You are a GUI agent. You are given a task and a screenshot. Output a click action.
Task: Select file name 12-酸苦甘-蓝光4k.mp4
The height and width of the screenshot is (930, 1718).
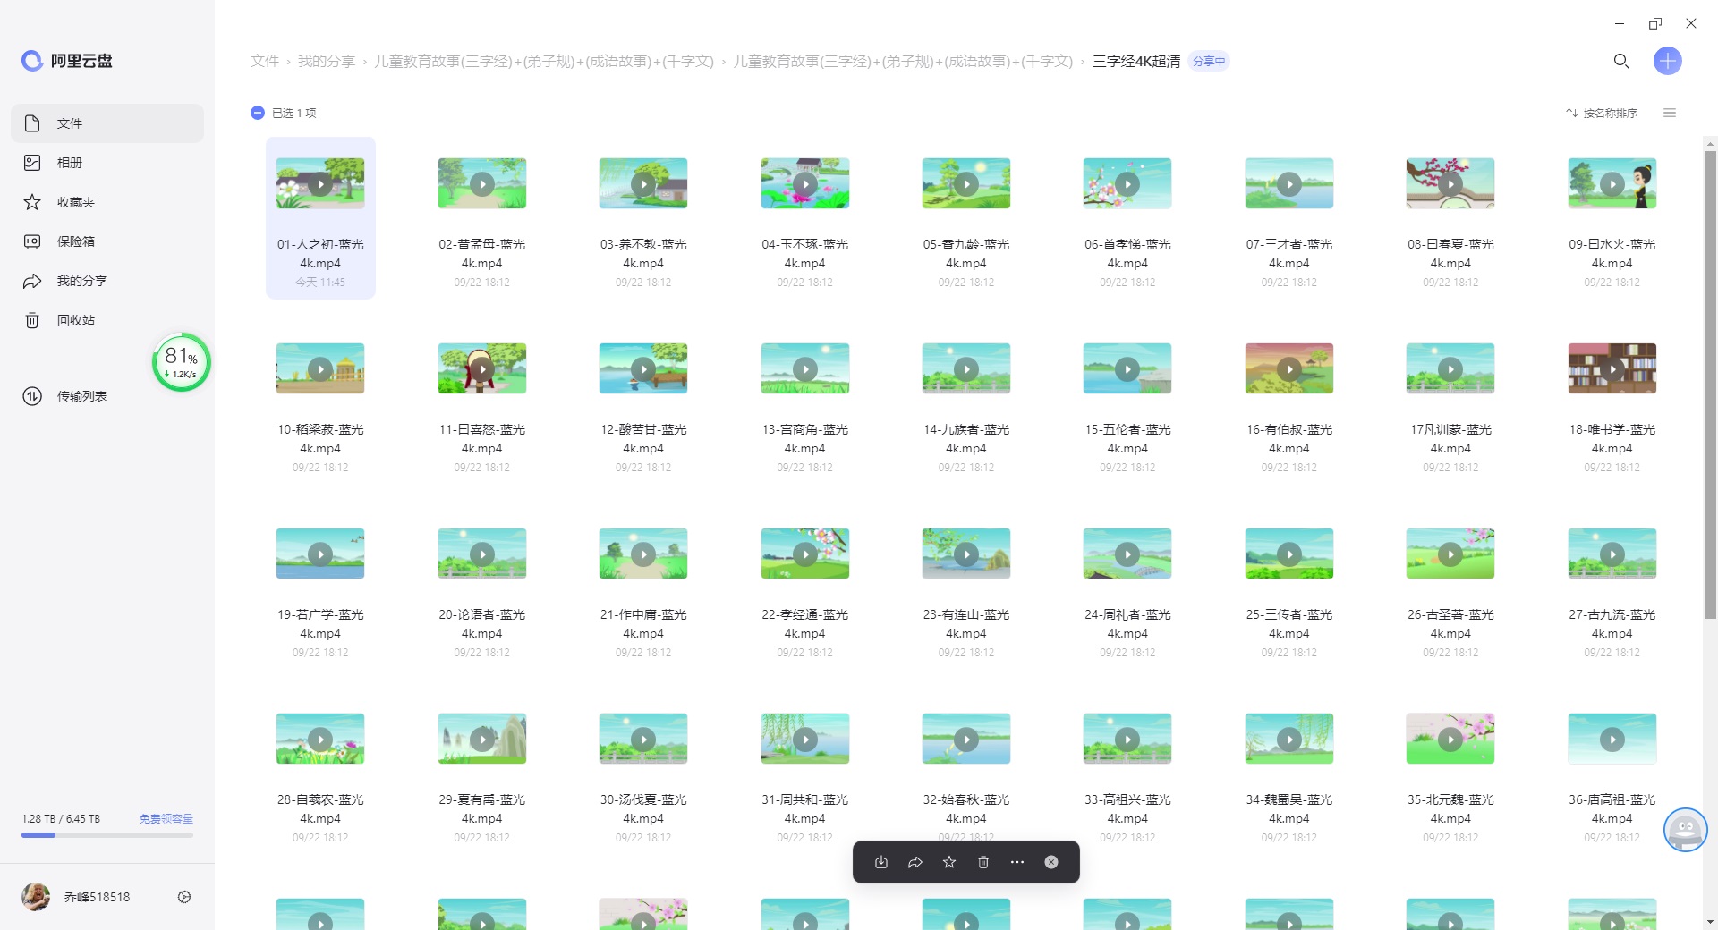coord(643,438)
